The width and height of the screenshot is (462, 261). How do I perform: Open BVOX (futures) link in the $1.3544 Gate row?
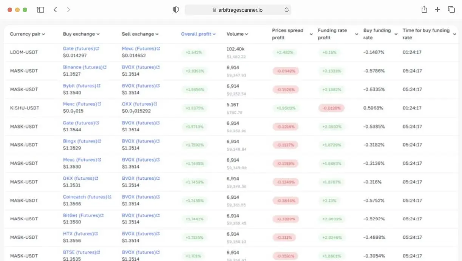[x=139, y=123]
